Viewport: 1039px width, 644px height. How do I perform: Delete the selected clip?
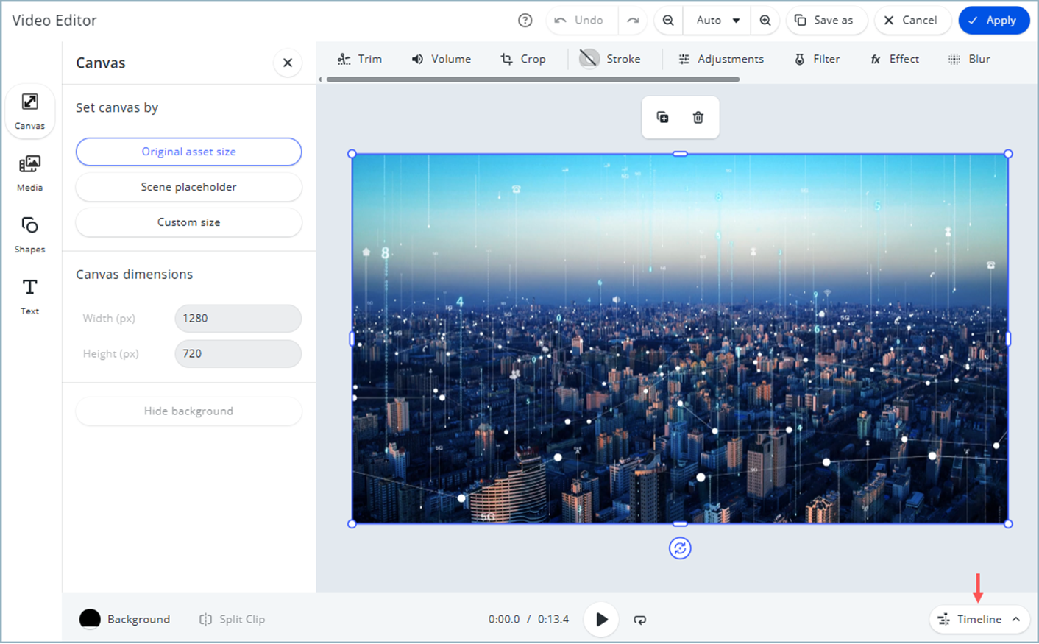tap(698, 117)
